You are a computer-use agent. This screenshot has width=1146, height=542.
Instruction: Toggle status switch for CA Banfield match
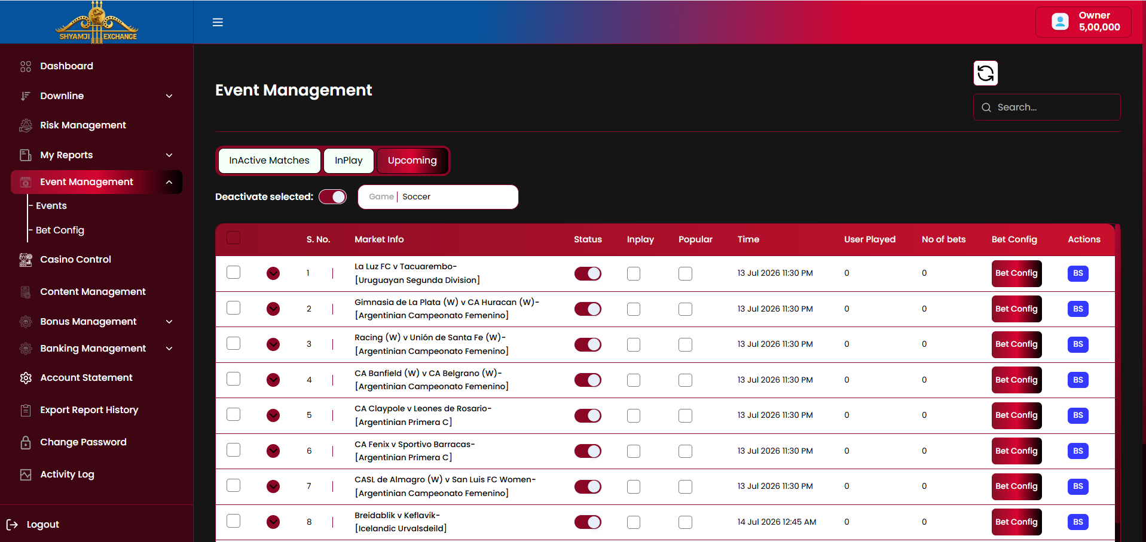(x=588, y=380)
